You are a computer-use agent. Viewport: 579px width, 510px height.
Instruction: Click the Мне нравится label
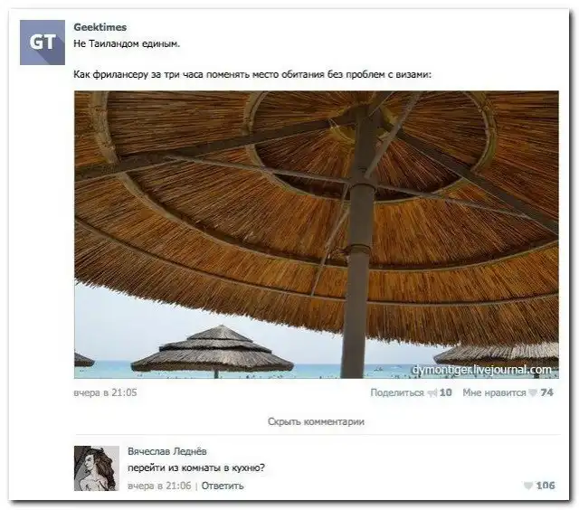point(494,392)
